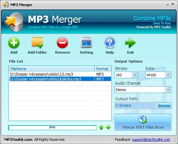Image resolution: width=178 pixels, height=144 pixels.
Task: Click the app icon in title bar
Action: (6, 5)
